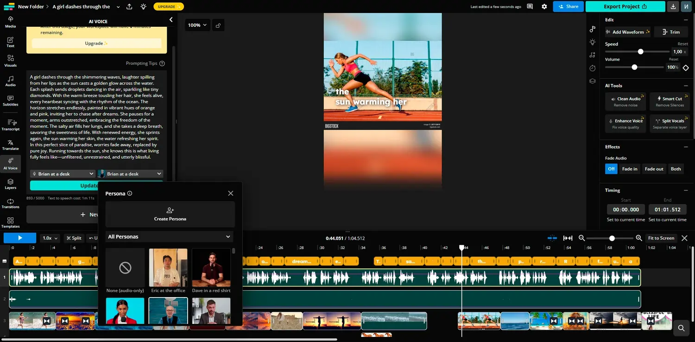Click the Upgrade button in header
695x342 pixels.
(x=168, y=6)
